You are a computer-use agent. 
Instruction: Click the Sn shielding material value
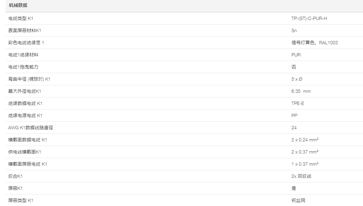pos(294,31)
